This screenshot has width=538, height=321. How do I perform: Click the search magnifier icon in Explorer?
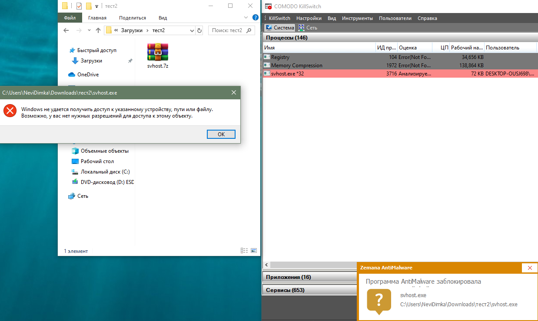[249, 30]
